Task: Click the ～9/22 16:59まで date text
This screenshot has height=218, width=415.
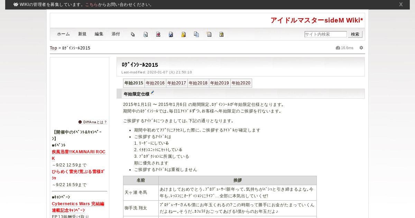Action: (x=69, y=185)
